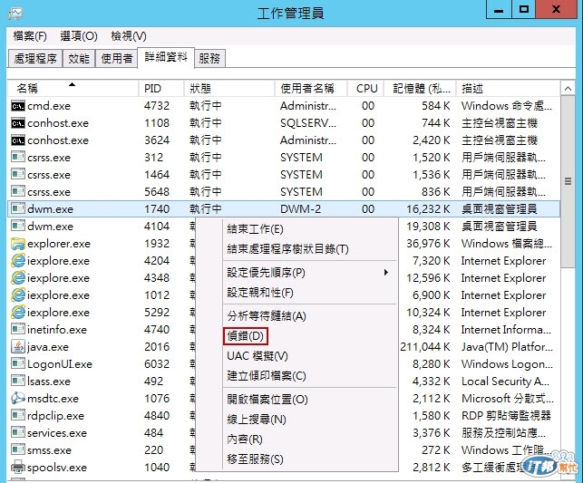Open the 選項(O) menu
The image size is (583, 483).
79,36
